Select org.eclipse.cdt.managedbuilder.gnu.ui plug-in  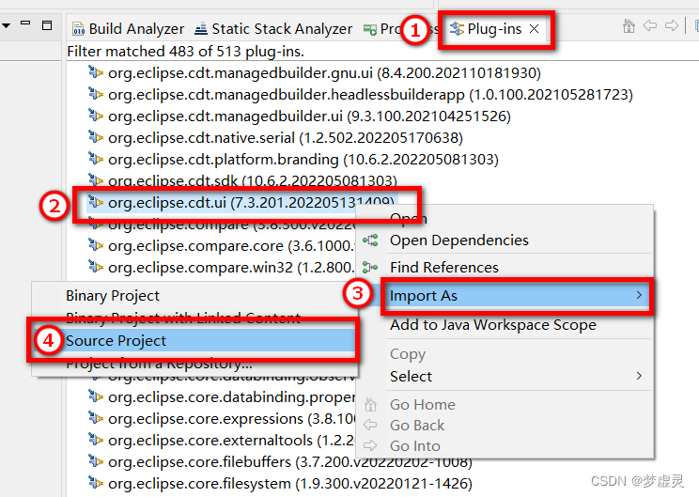[x=315, y=72]
